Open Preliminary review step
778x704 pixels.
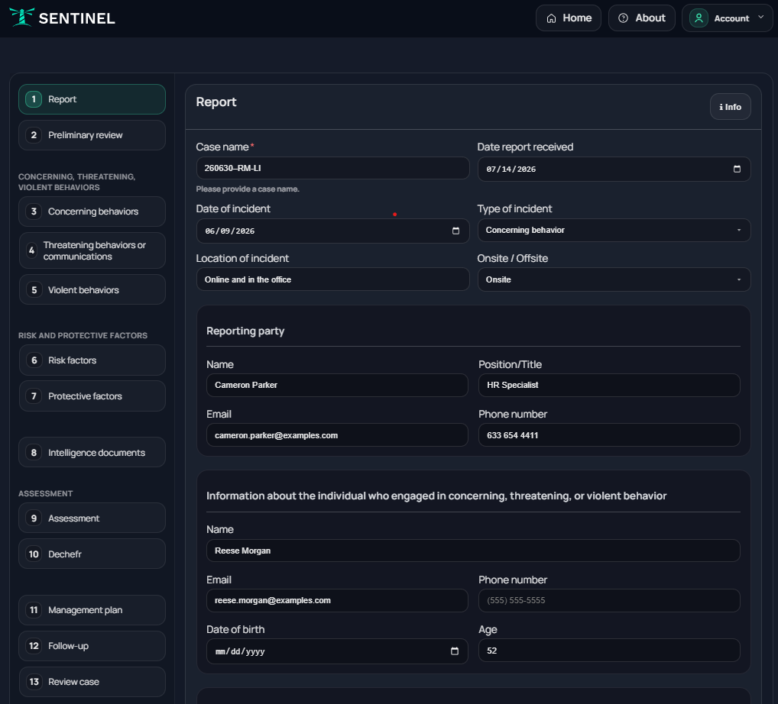[92, 135]
